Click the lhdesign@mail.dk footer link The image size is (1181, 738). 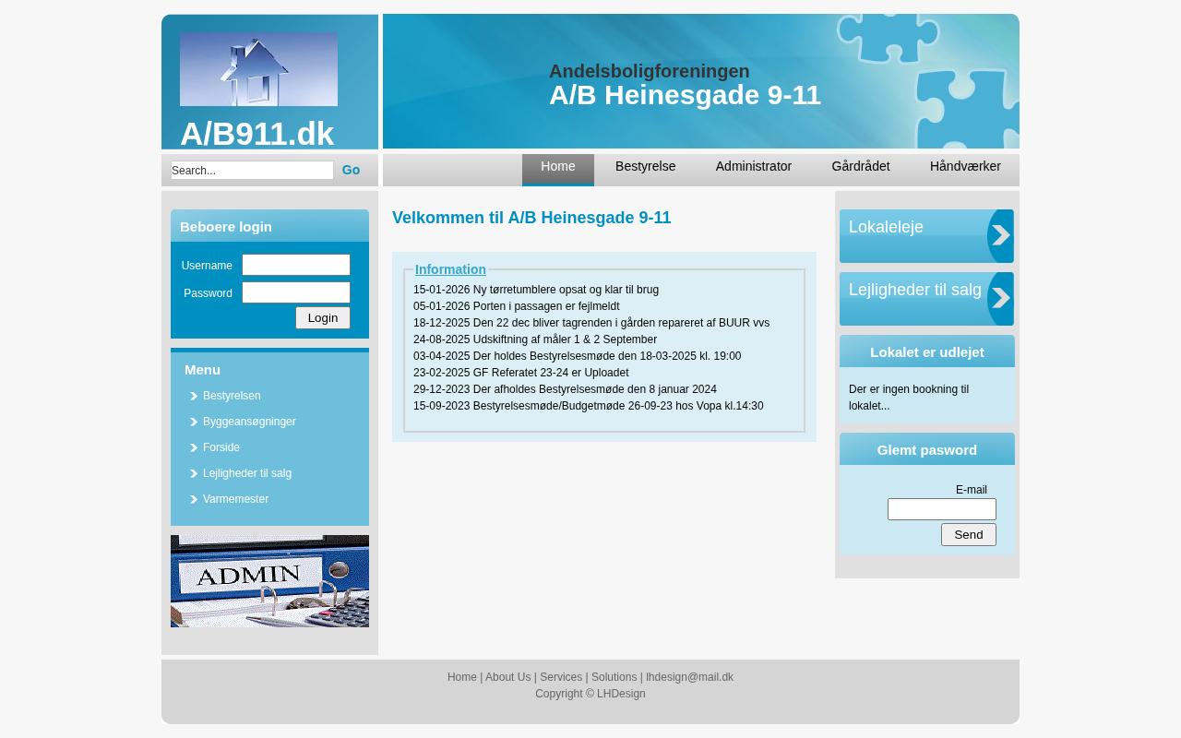coord(689,677)
